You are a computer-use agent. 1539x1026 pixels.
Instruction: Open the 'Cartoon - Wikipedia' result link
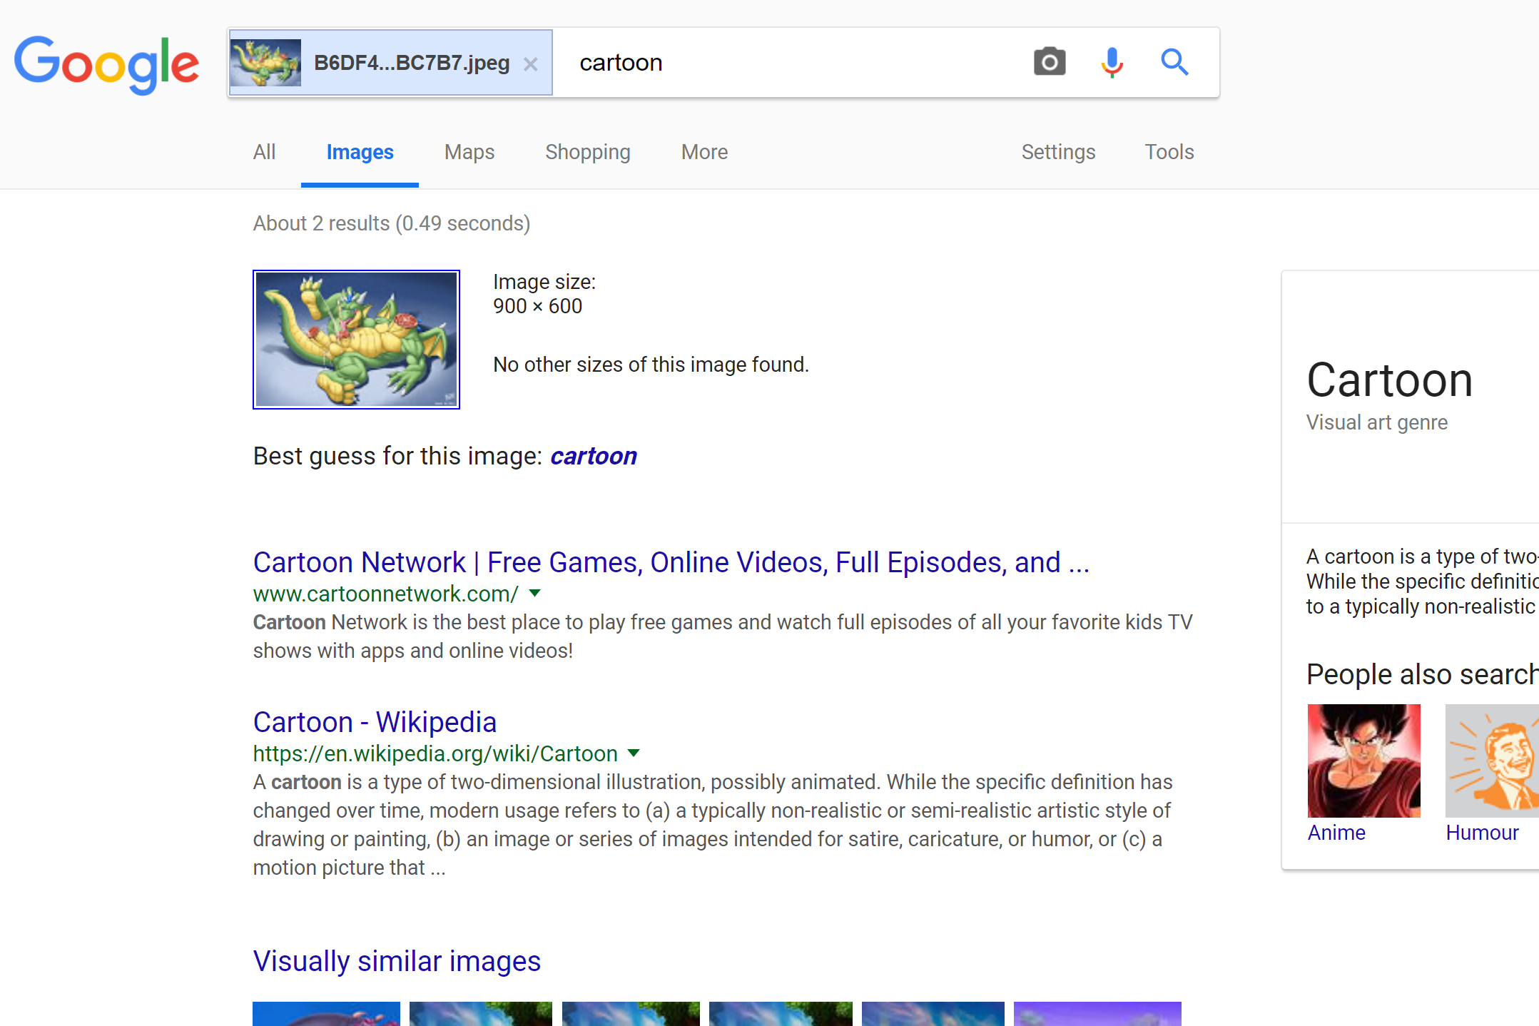tap(375, 722)
